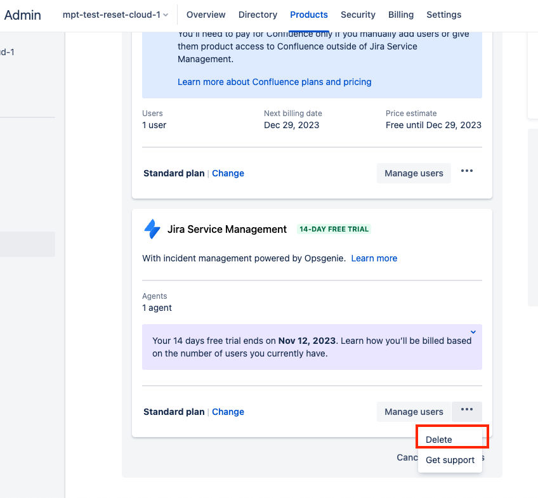The height and width of the screenshot is (498, 538).
Task: Switch to the Security tab
Action: click(x=358, y=15)
